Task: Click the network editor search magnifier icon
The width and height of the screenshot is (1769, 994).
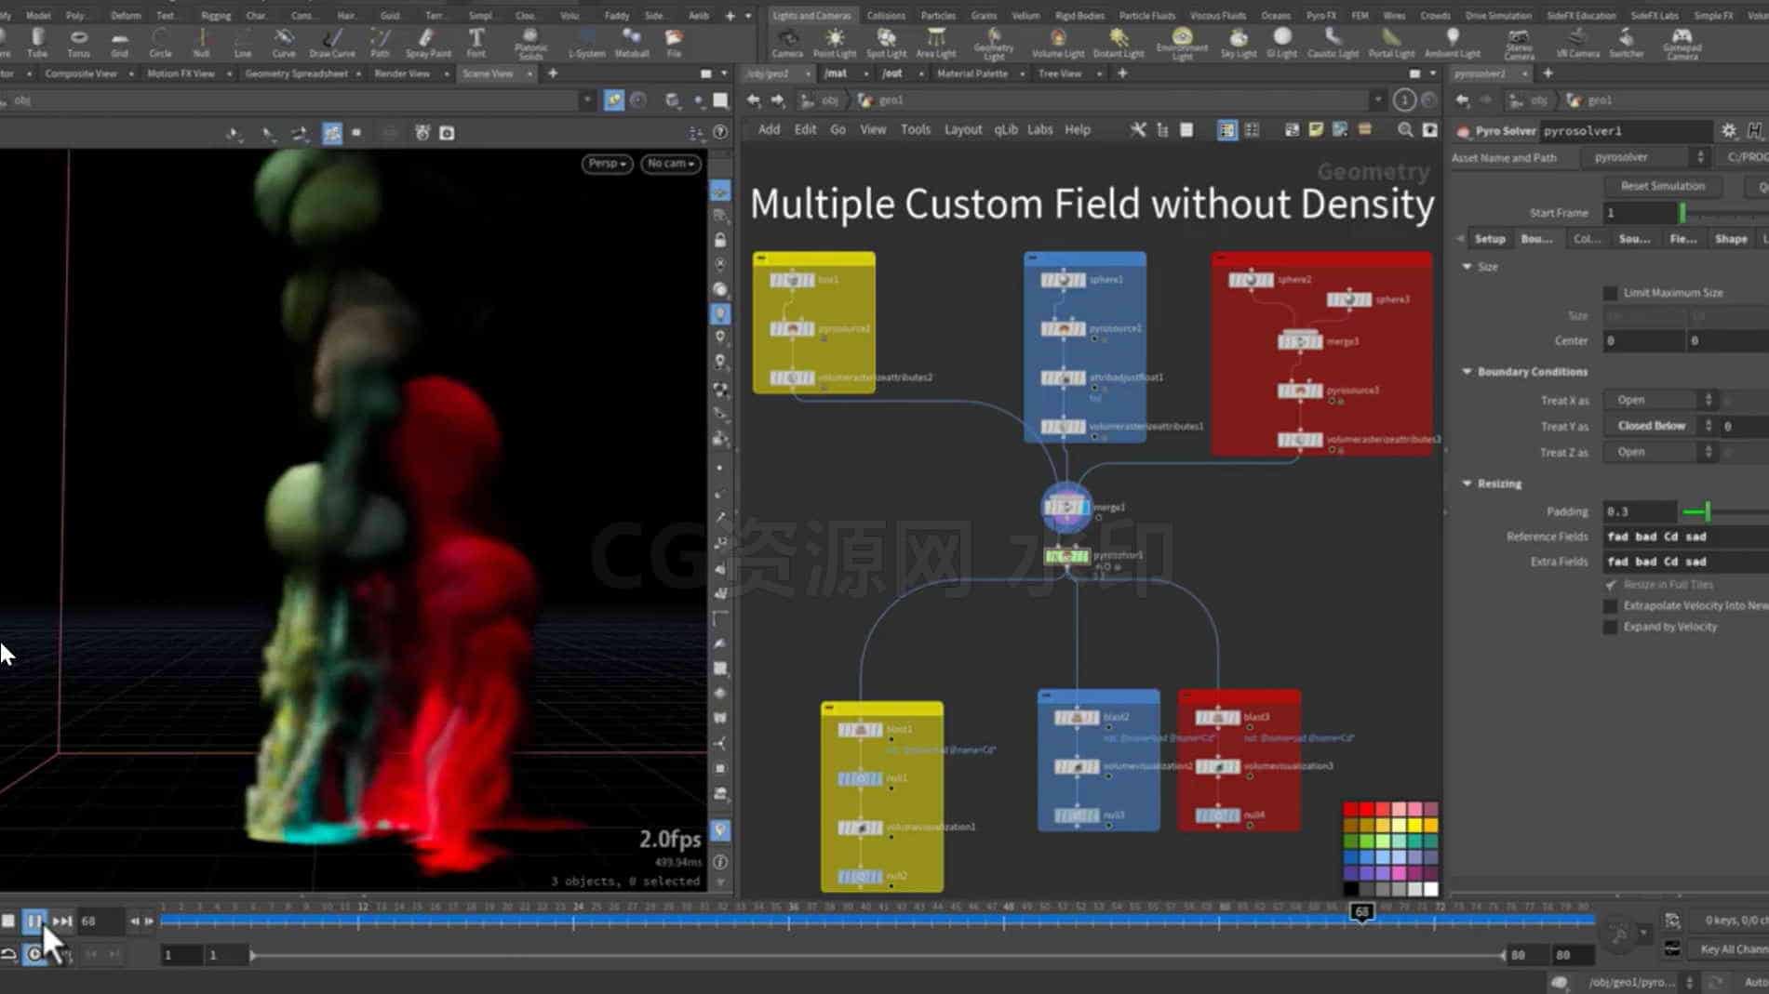Action: tap(1405, 130)
